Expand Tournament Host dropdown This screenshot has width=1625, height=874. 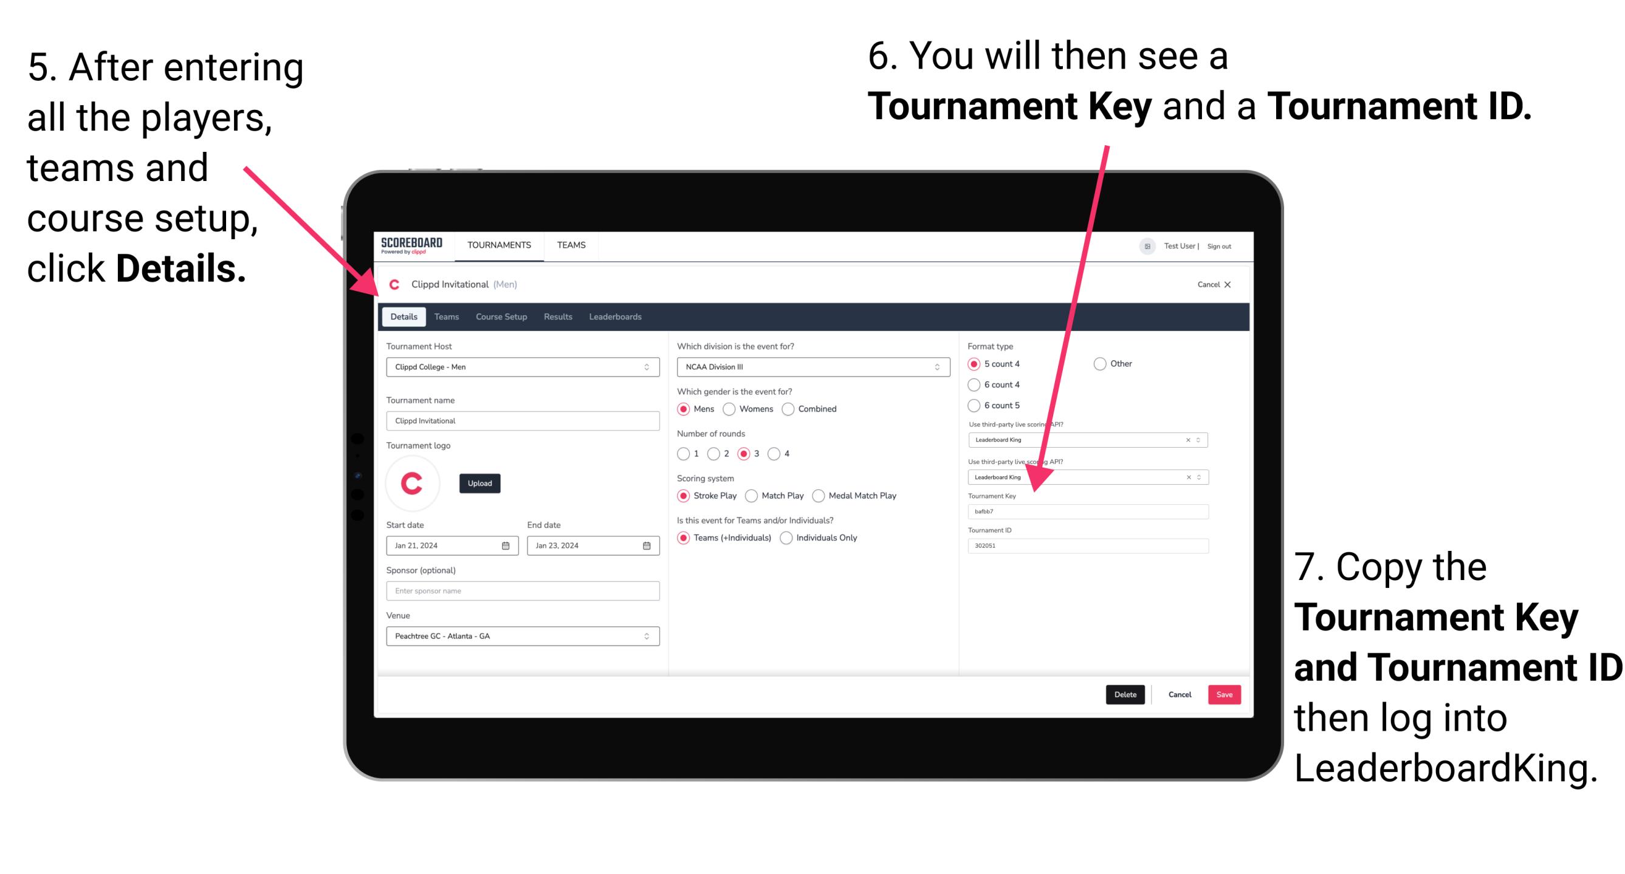646,366
